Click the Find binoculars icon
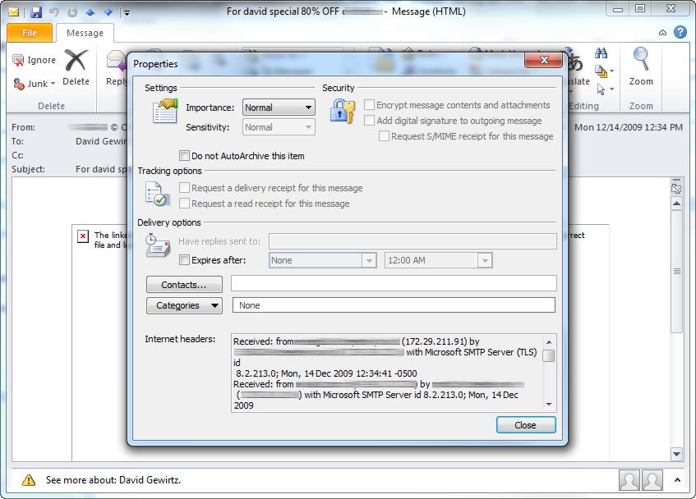The height and width of the screenshot is (499, 696). click(x=601, y=53)
